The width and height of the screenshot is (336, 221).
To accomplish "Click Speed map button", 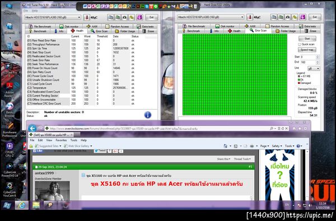I will (307, 50).
